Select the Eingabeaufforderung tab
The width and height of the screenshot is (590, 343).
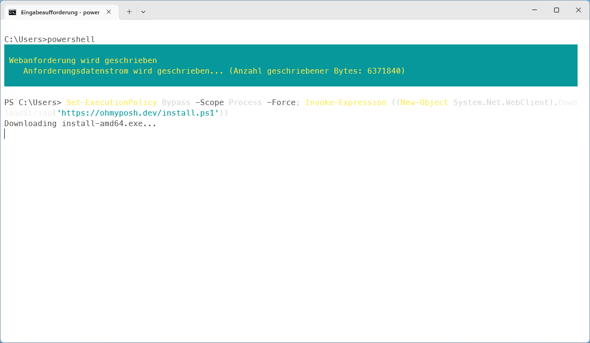click(x=60, y=12)
